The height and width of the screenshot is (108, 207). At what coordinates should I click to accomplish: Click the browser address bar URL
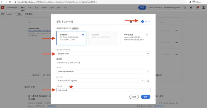pyautogui.click(x=57, y=2)
